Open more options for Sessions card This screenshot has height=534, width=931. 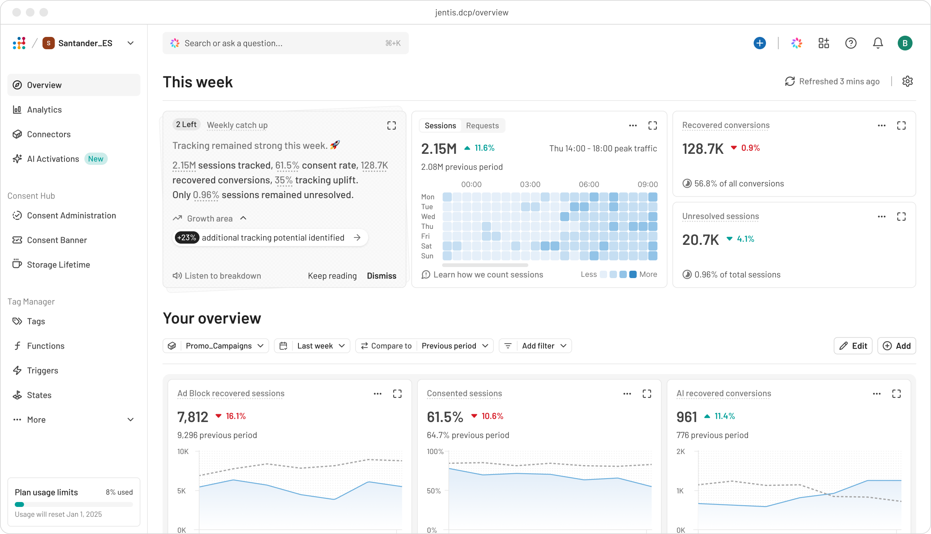point(633,126)
